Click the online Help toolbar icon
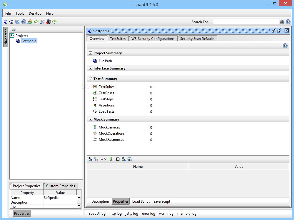Viewport: 294px width, 220px height. [24, 22]
